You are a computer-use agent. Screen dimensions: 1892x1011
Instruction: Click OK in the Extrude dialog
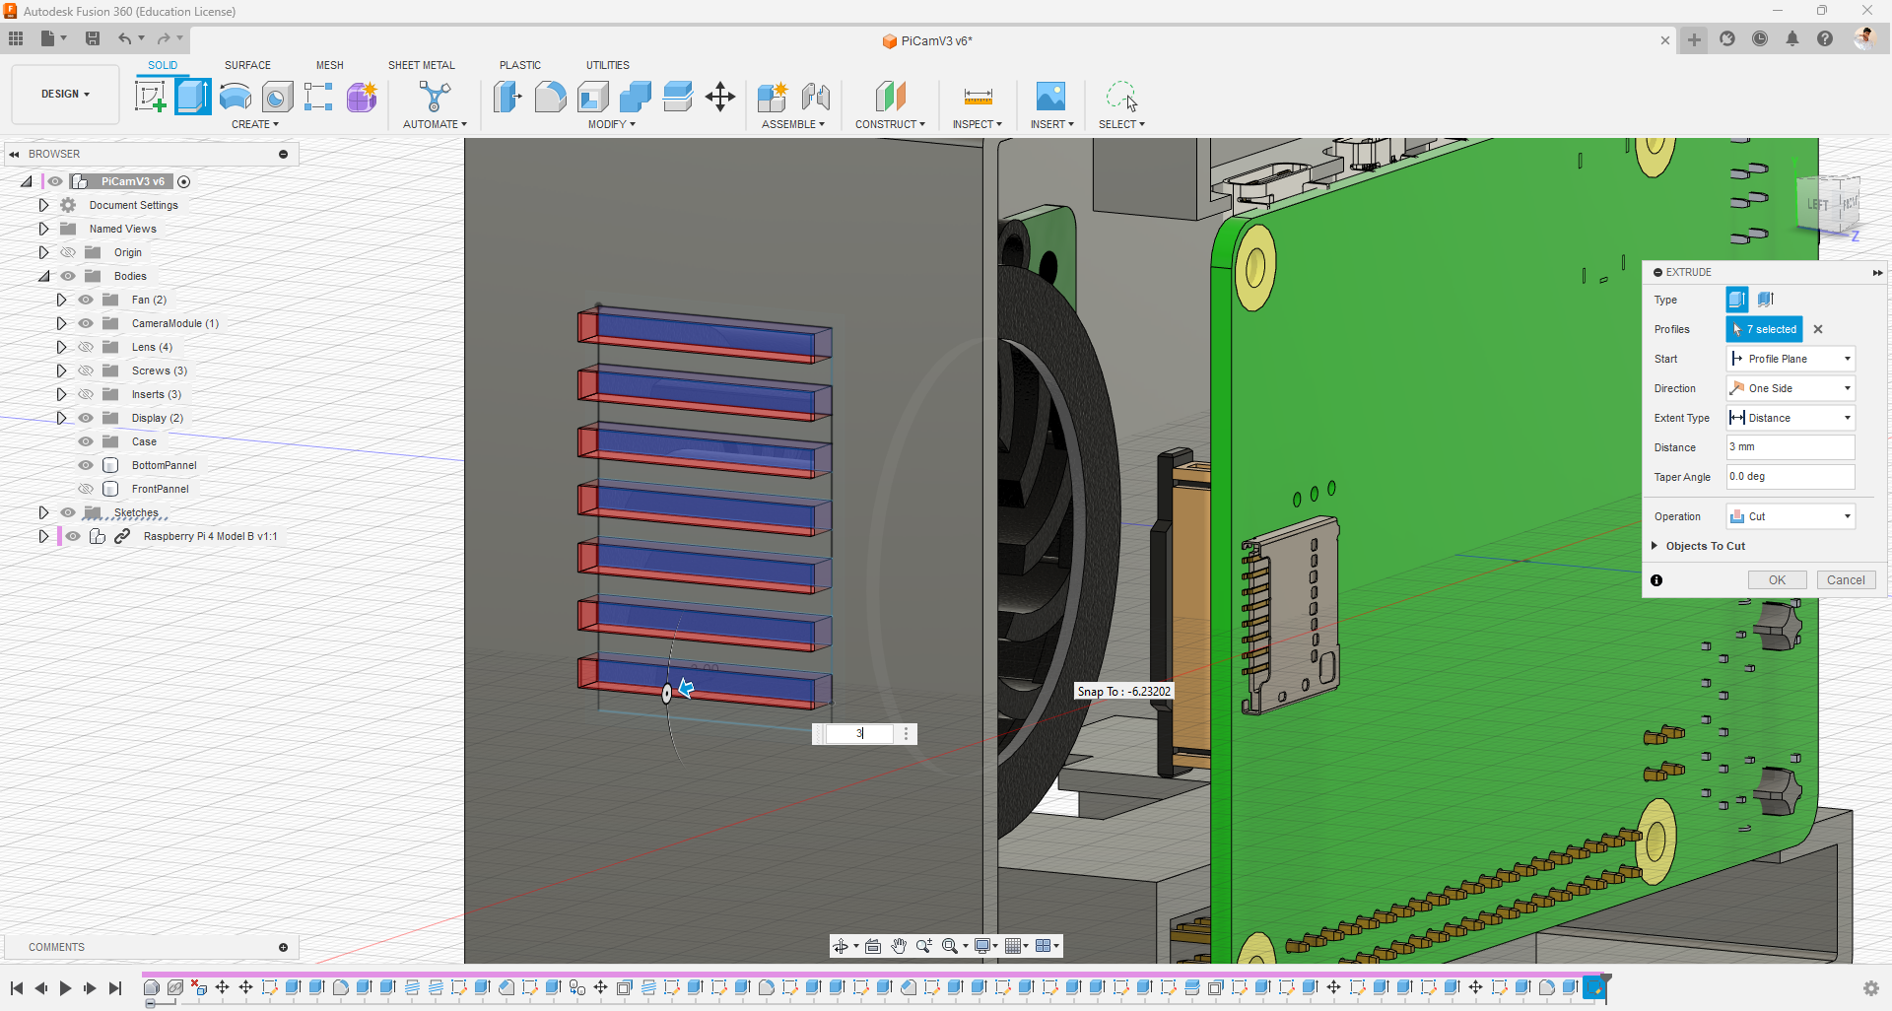point(1777,580)
